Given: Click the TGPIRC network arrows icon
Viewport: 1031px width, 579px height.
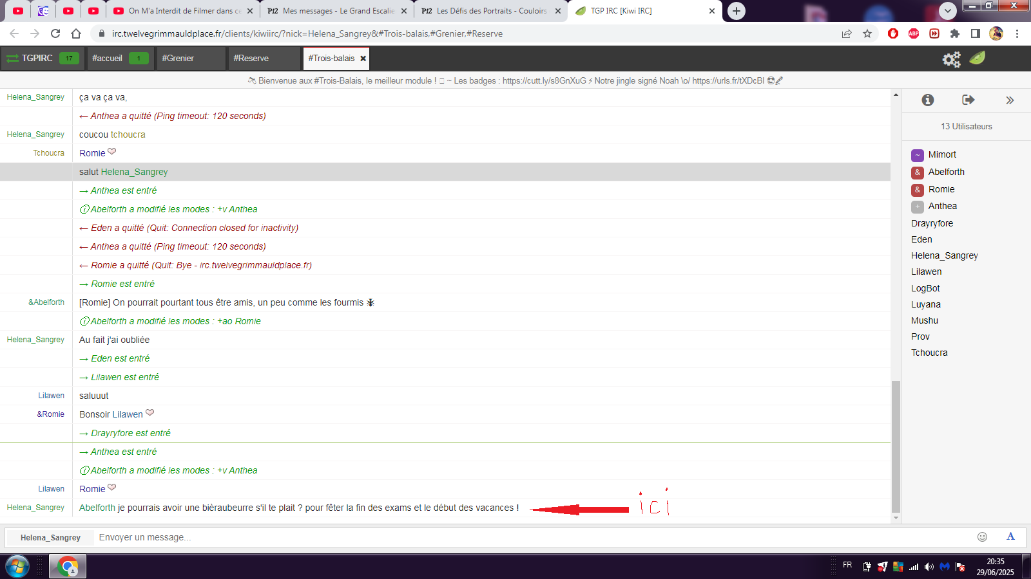Looking at the screenshot, I should click(12, 59).
